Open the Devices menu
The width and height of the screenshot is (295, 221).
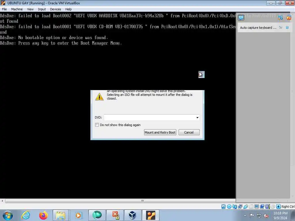tap(55, 9)
